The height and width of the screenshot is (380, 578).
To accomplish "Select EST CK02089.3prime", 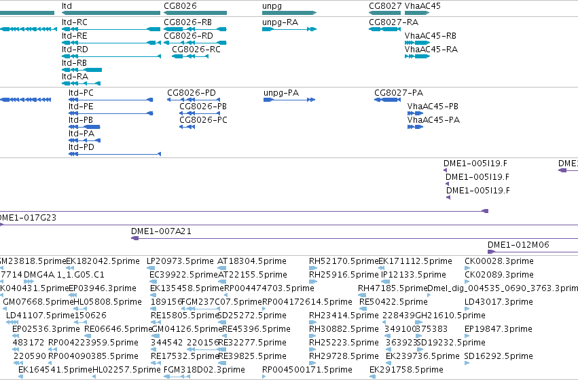I will [x=499, y=275].
